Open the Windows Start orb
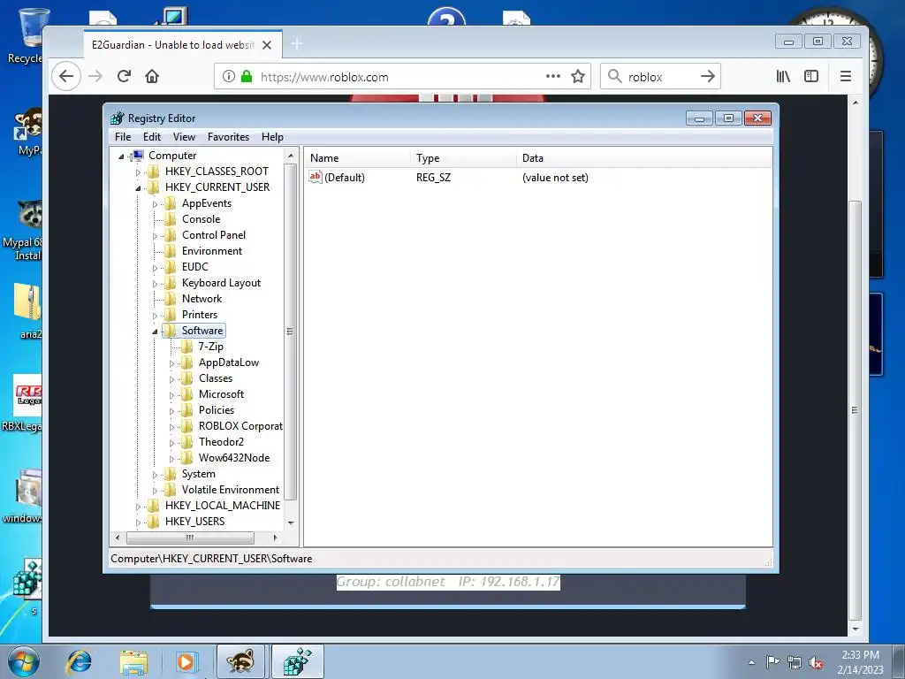 point(23,661)
